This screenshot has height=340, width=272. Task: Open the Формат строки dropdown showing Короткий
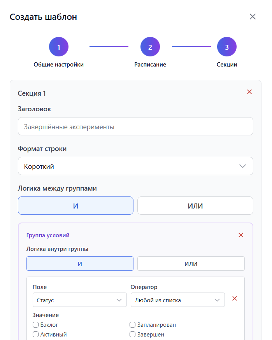coord(135,166)
